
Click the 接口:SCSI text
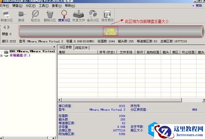(x=9, y=41)
